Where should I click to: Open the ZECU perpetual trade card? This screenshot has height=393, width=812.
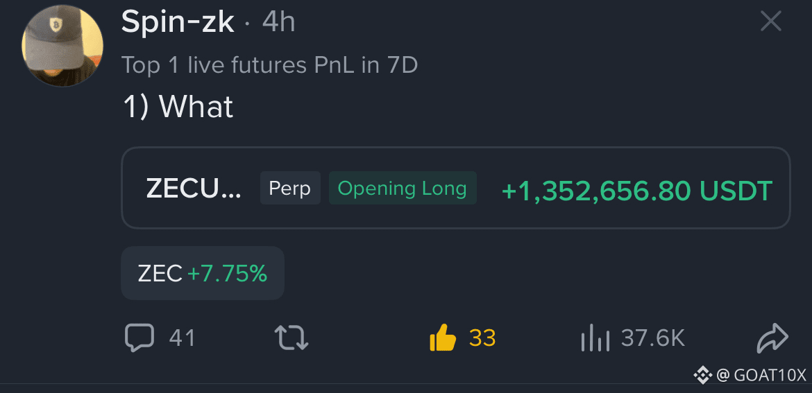(x=456, y=188)
